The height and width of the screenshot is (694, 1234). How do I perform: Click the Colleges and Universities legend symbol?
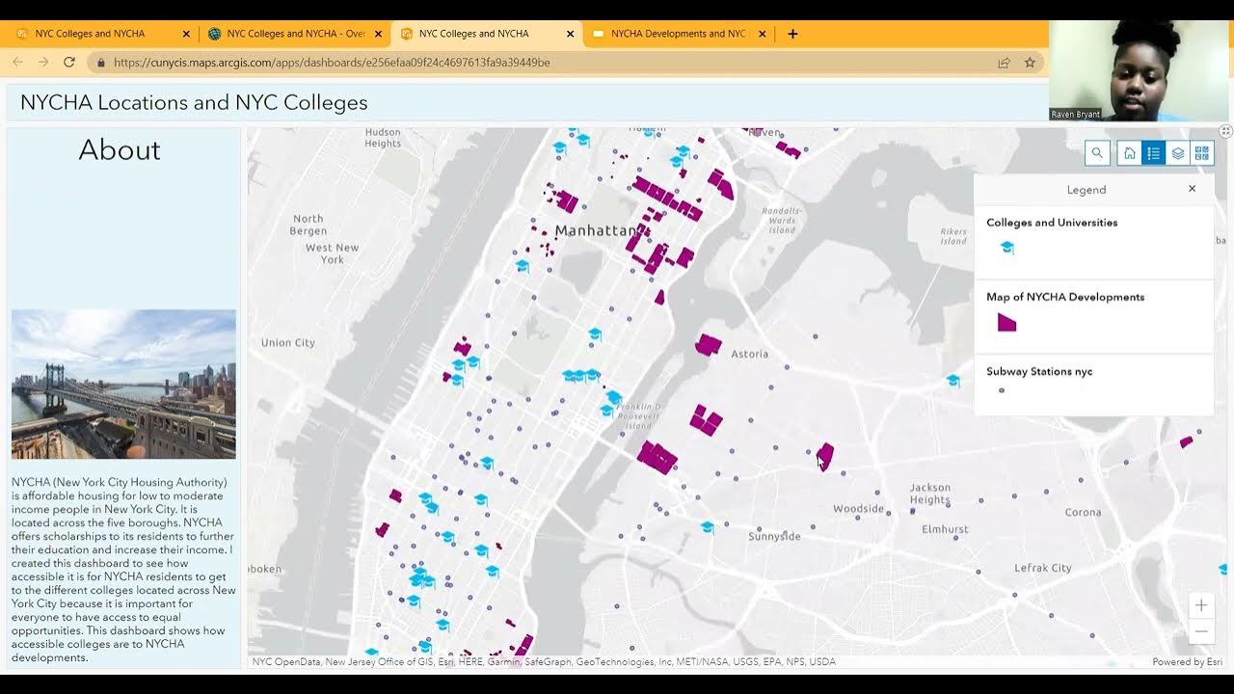pyautogui.click(x=1007, y=248)
